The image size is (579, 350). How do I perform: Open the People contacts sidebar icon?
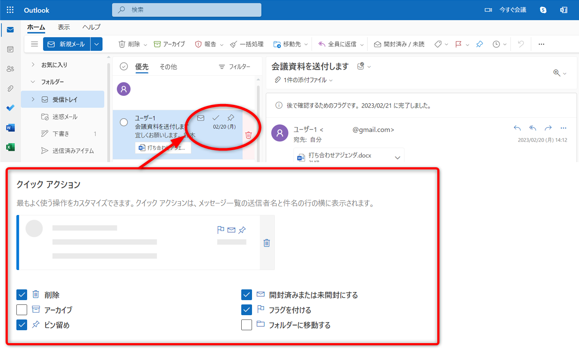pos(10,69)
